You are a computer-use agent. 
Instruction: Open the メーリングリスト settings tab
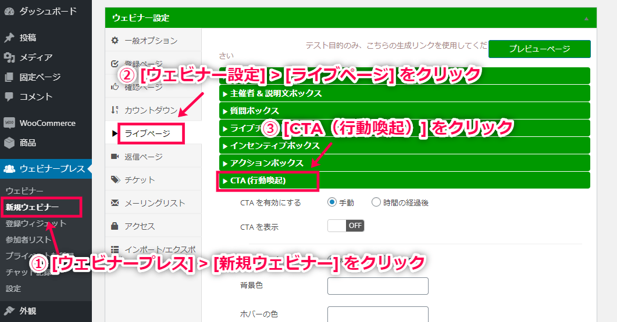pos(154,202)
